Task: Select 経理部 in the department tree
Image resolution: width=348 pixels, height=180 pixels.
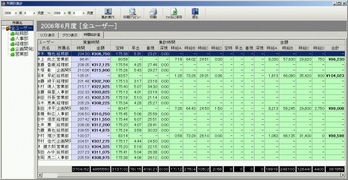Action: [21, 44]
